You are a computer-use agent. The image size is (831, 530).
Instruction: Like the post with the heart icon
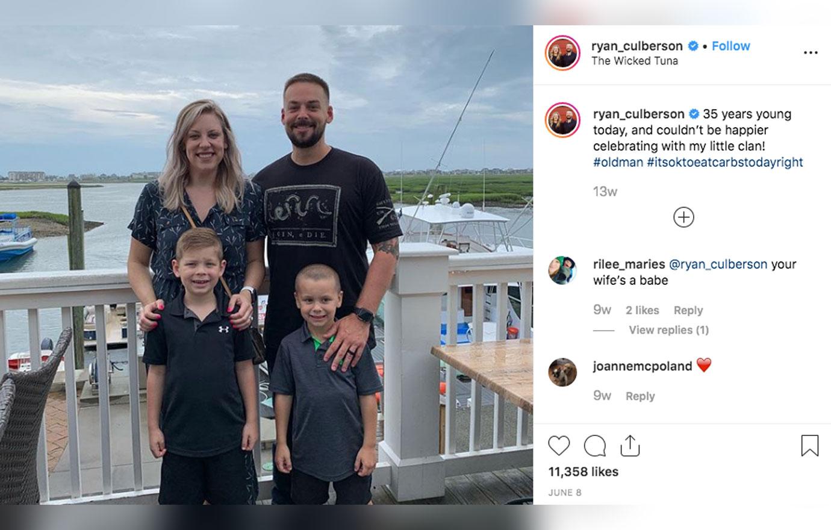559,446
